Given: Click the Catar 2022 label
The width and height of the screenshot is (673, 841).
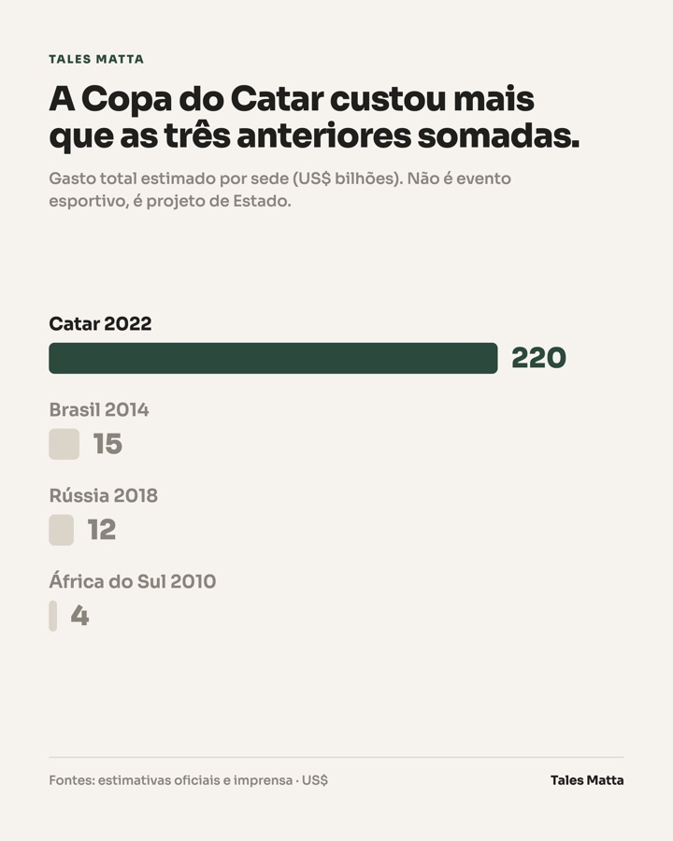Looking at the screenshot, I should click(x=100, y=324).
